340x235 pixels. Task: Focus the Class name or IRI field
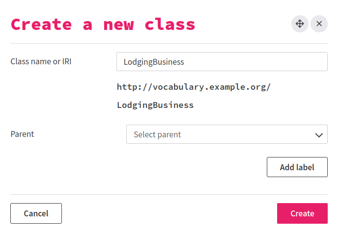tap(222, 62)
